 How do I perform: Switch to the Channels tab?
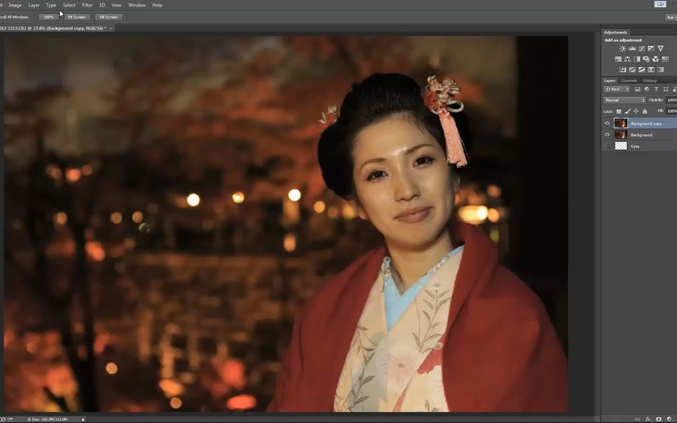pyautogui.click(x=629, y=80)
